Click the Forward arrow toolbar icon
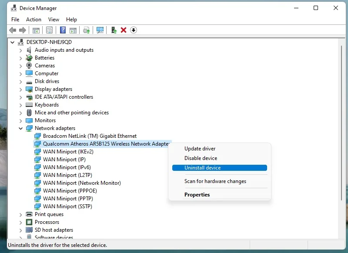This screenshot has width=348, height=253. tap(23, 30)
